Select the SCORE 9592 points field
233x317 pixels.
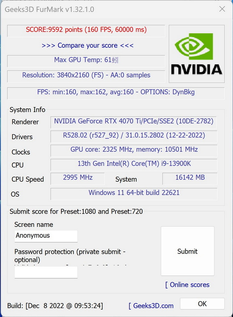86,30
